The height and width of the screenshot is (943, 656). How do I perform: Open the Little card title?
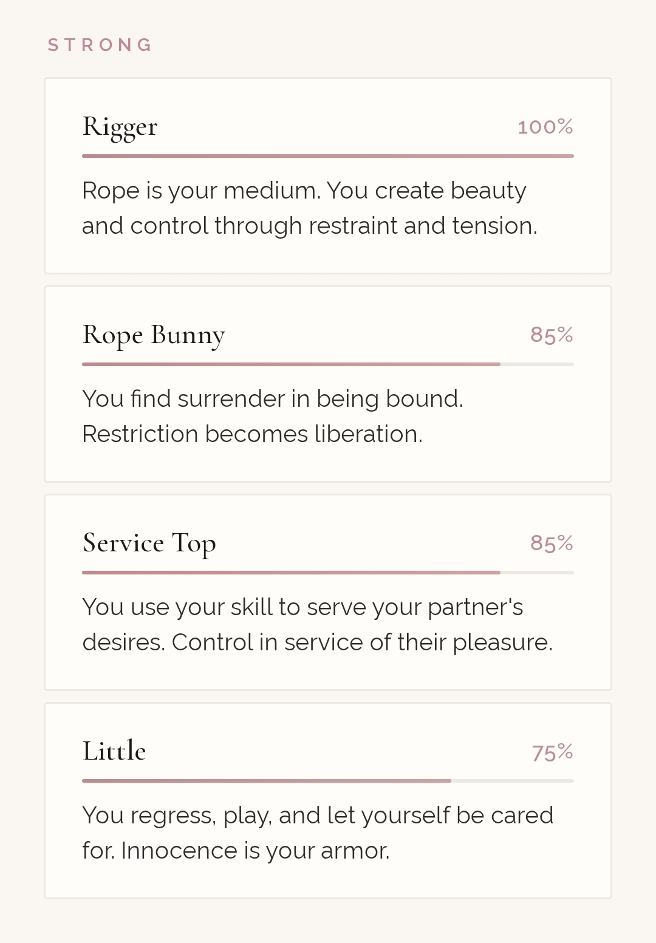click(114, 751)
